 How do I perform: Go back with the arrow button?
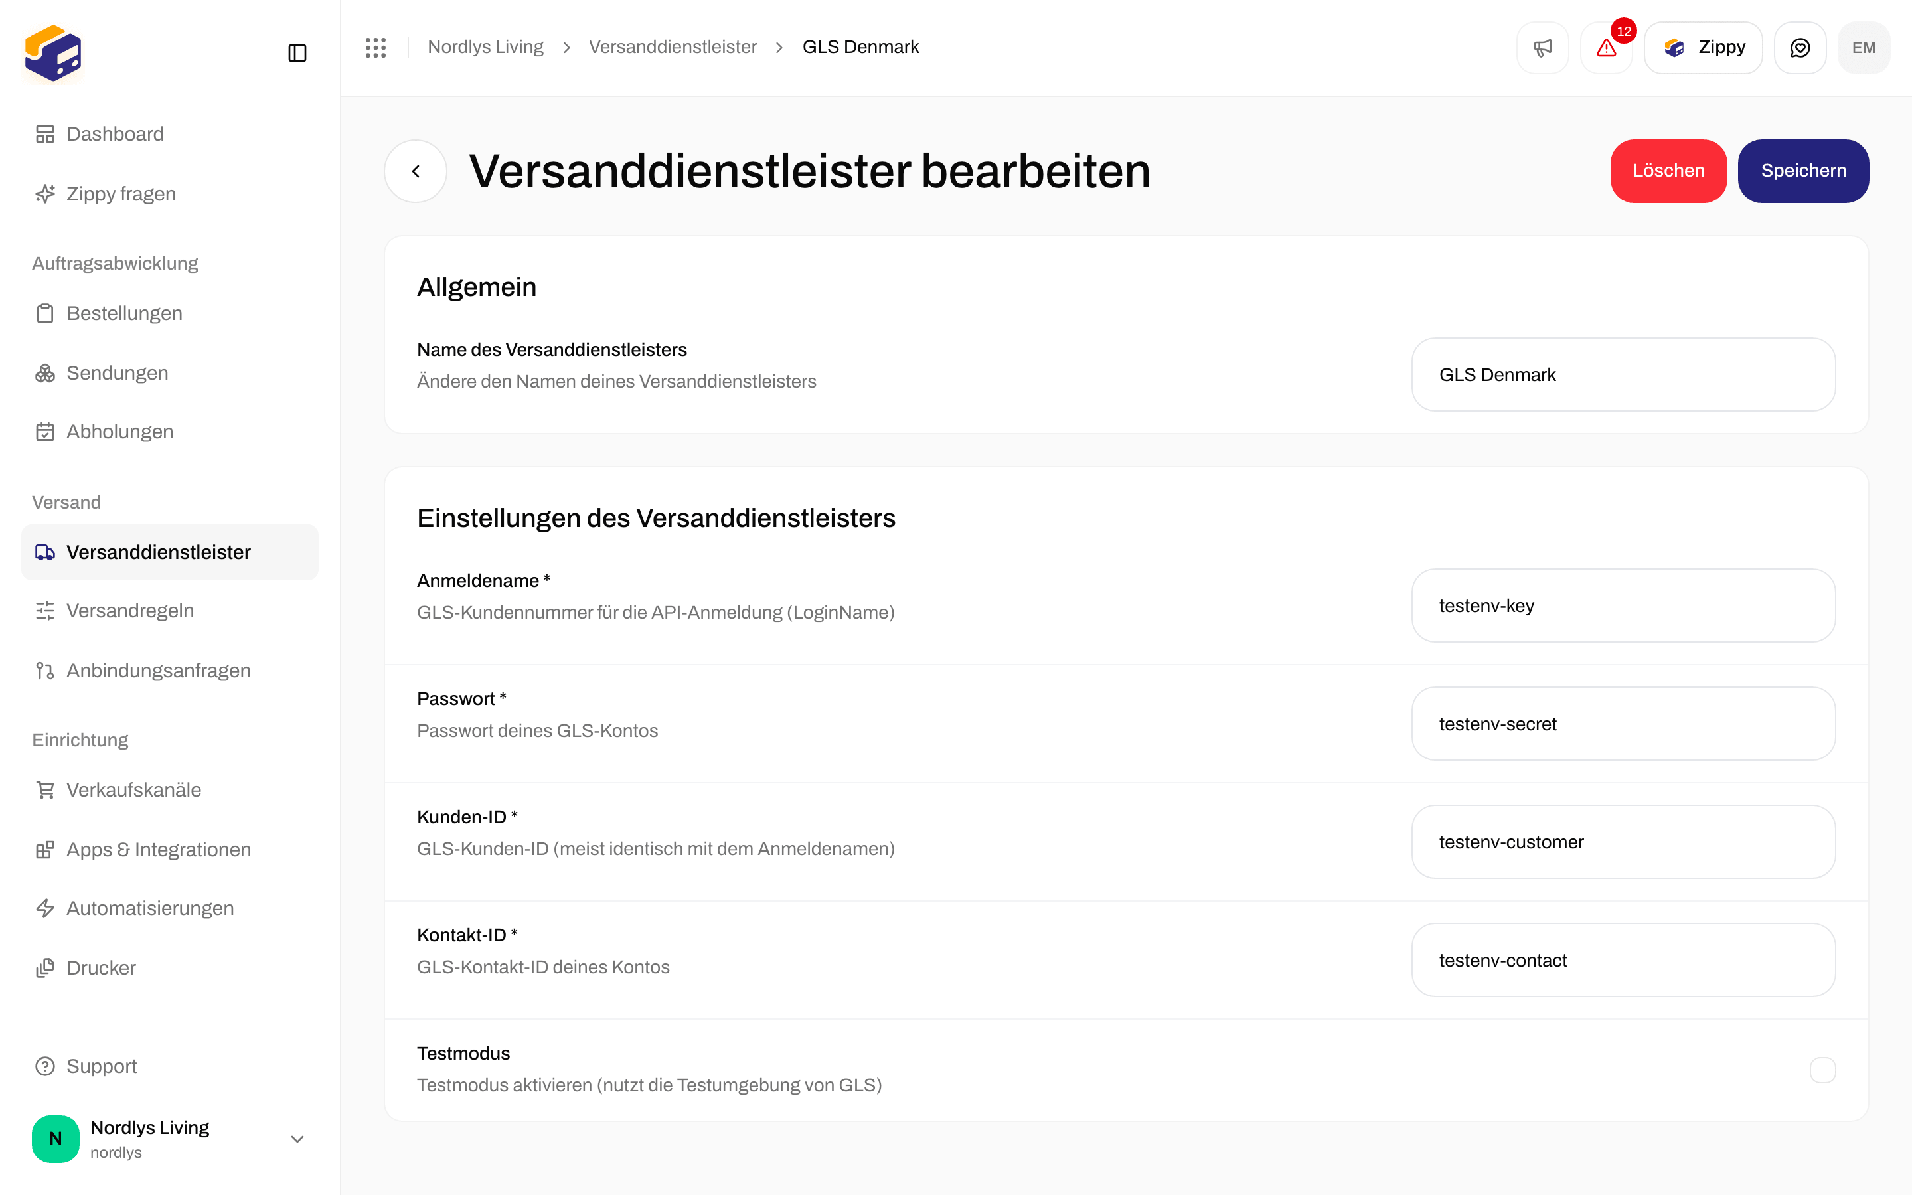point(416,171)
